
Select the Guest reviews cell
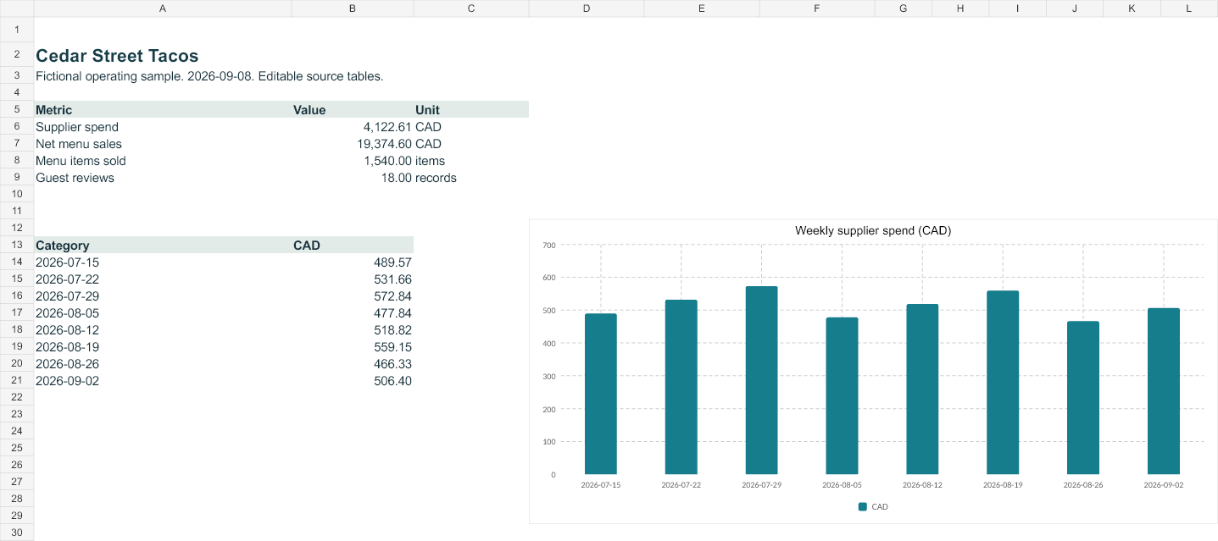tap(163, 178)
